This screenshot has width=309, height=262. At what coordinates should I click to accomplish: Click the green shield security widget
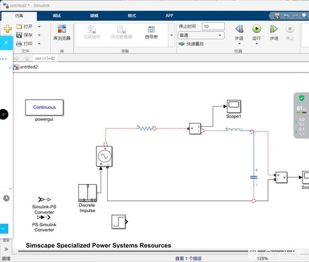tap(302, 98)
